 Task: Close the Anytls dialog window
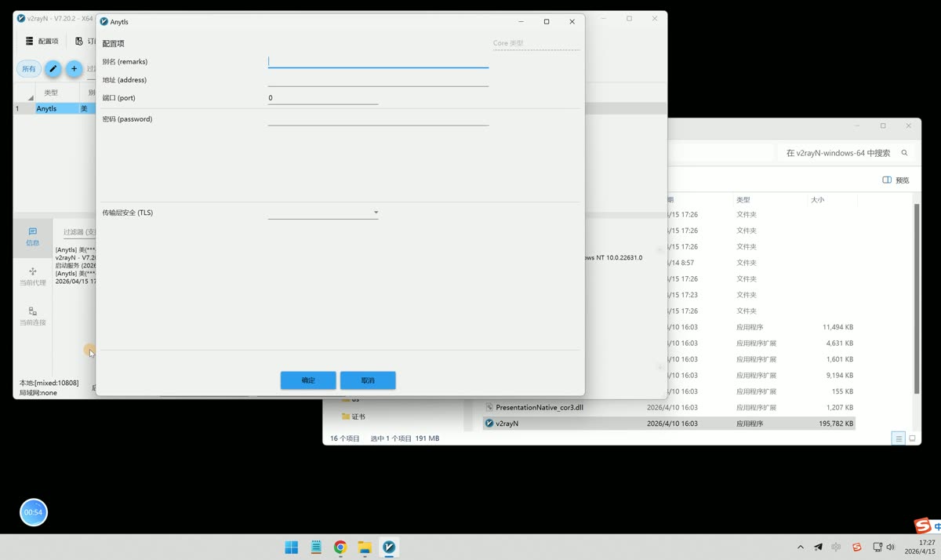[x=572, y=22]
